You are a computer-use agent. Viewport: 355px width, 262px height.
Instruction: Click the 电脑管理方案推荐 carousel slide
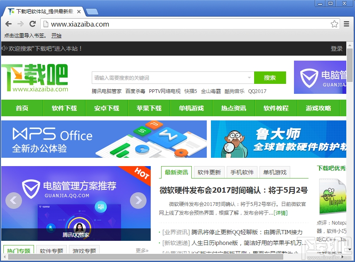pos(76,203)
